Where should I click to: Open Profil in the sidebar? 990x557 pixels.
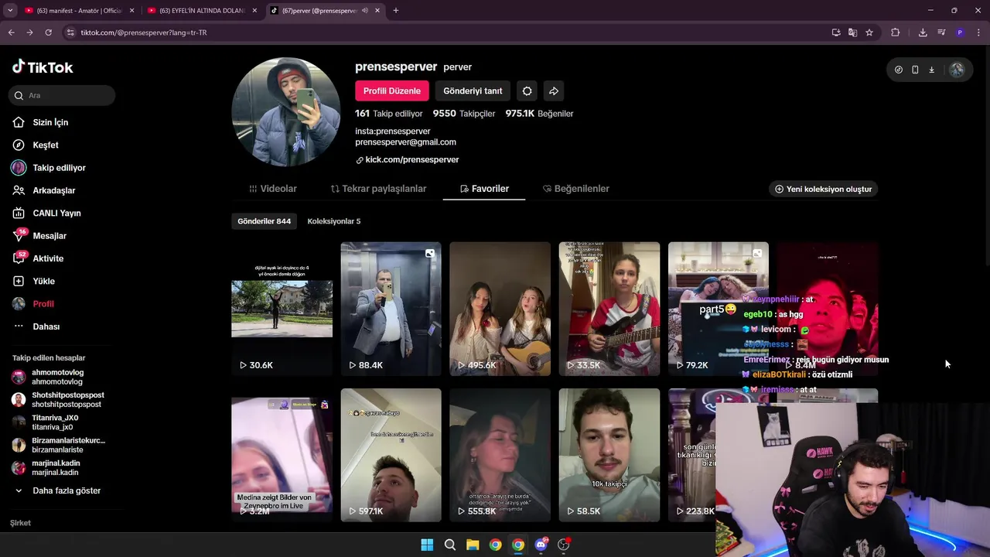[x=43, y=304]
